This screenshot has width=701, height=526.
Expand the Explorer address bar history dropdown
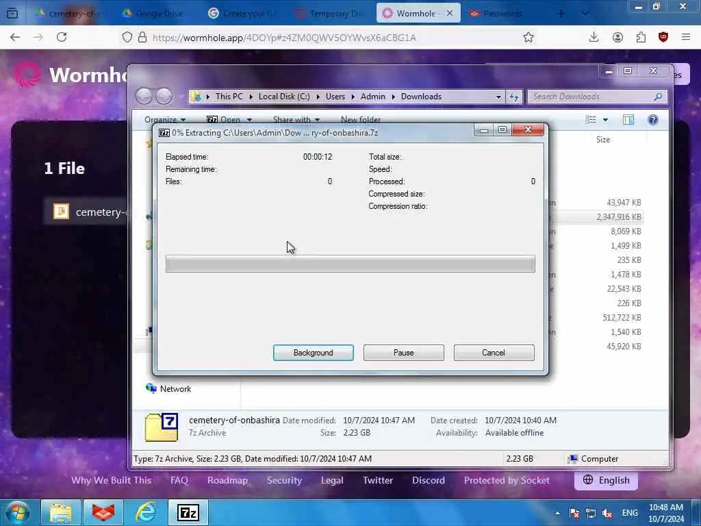[x=498, y=97]
